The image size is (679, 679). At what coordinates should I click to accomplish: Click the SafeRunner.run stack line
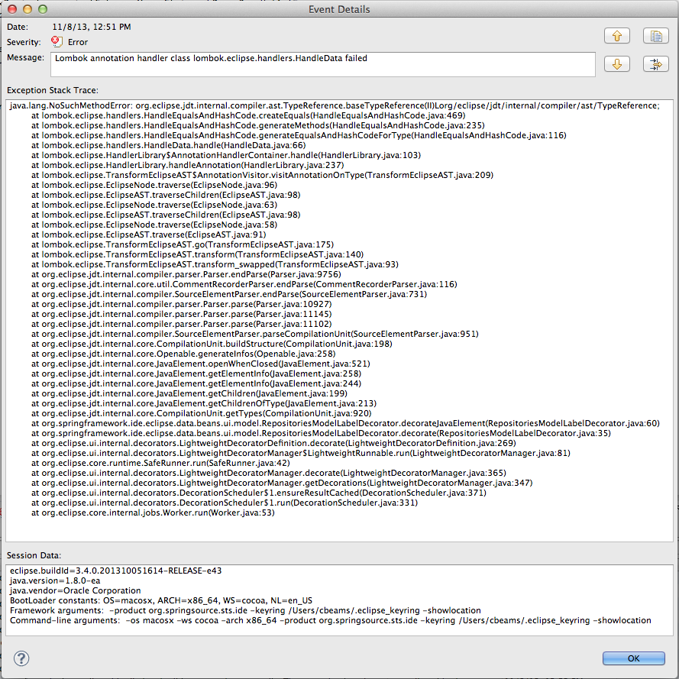coord(160,464)
